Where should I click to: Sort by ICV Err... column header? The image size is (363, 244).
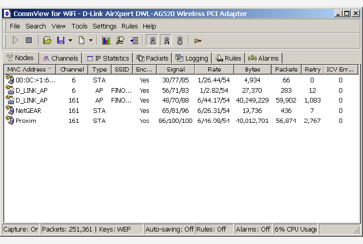(x=341, y=69)
